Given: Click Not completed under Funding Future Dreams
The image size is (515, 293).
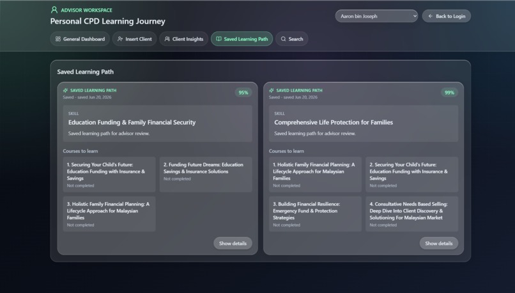Looking at the screenshot, I should (177, 179).
